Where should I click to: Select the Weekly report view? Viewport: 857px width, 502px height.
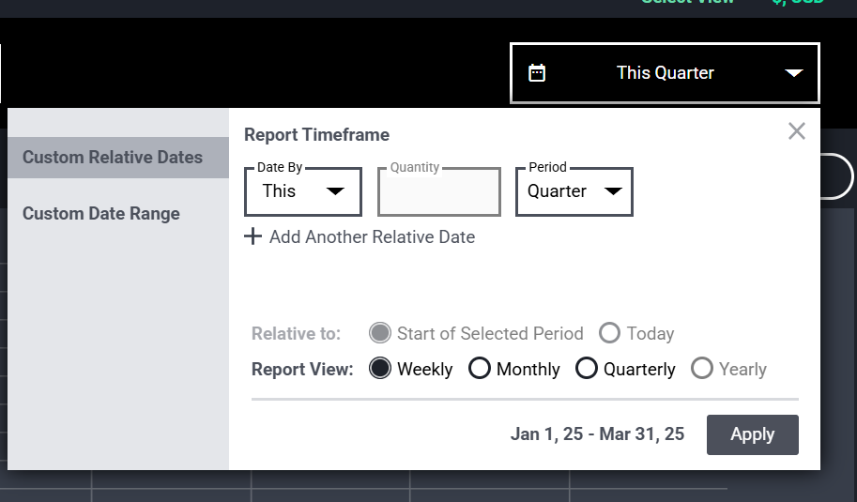coord(380,368)
